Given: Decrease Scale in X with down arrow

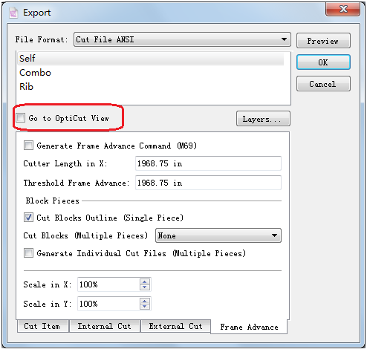Looking at the screenshot, I should pos(145,287).
